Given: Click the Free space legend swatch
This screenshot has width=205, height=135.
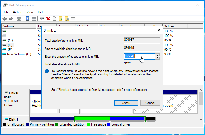Looking at the screenshot, I should coord(88,124).
